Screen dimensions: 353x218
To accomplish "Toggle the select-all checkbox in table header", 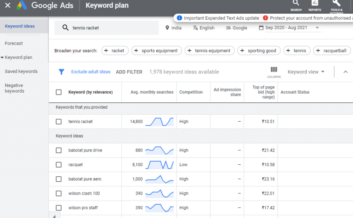I will coord(58,92).
